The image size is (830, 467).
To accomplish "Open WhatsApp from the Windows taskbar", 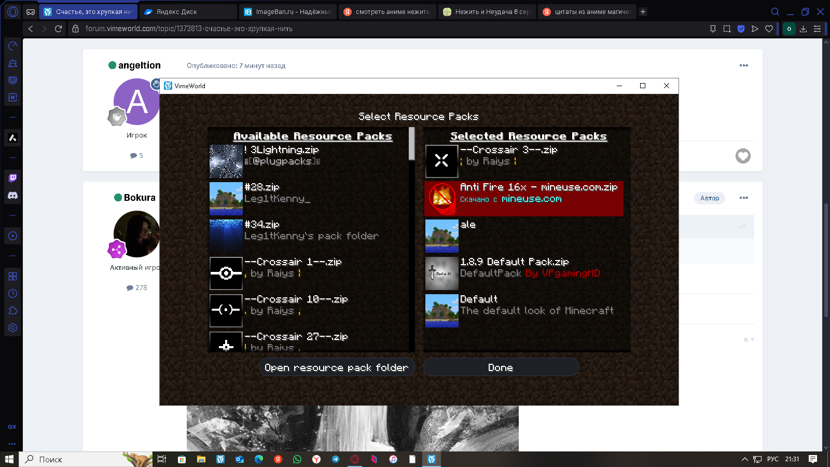I will (x=297, y=459).
